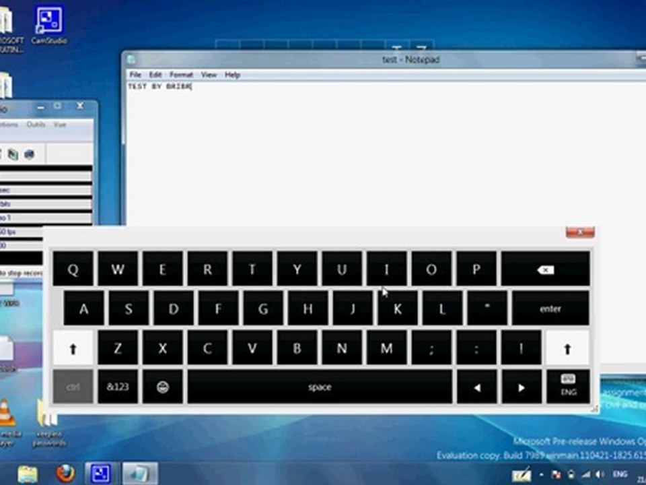Image resolution: width=646 pixels, height=485 pixels.
Task: Open the volume speaker tray icon
Action: tap(600, 475)
